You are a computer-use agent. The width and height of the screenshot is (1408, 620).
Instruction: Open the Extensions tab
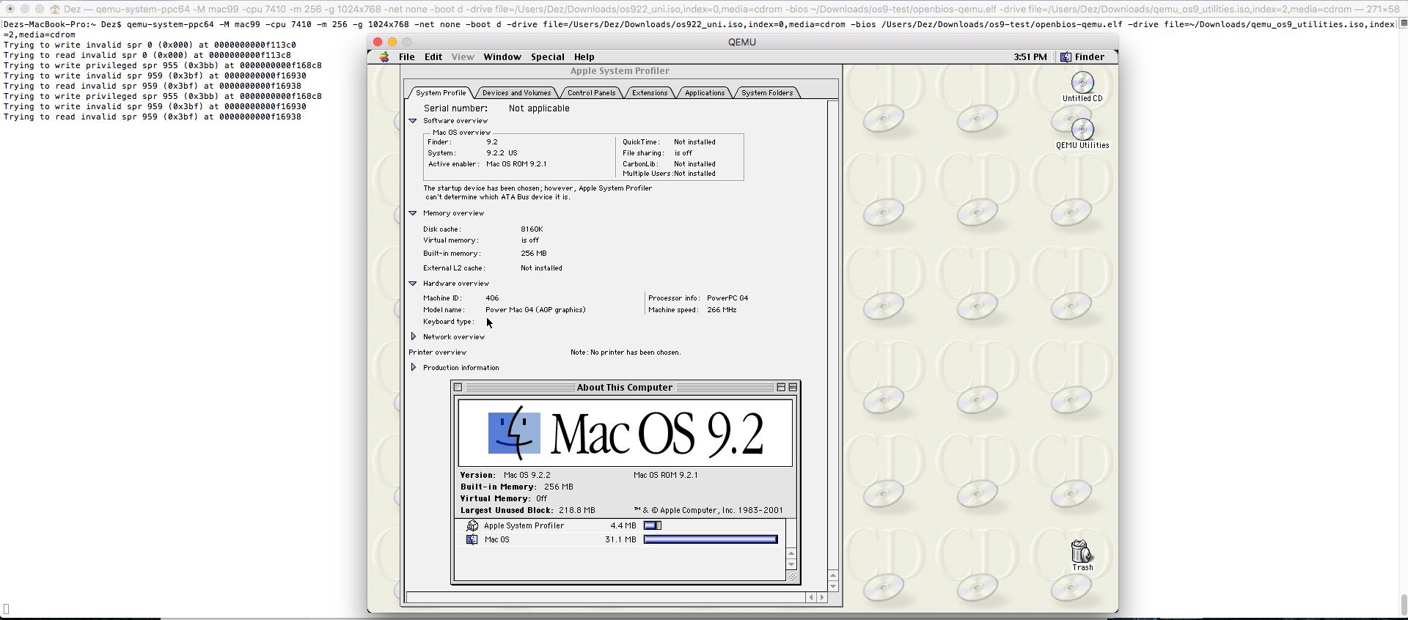point(650,93)
